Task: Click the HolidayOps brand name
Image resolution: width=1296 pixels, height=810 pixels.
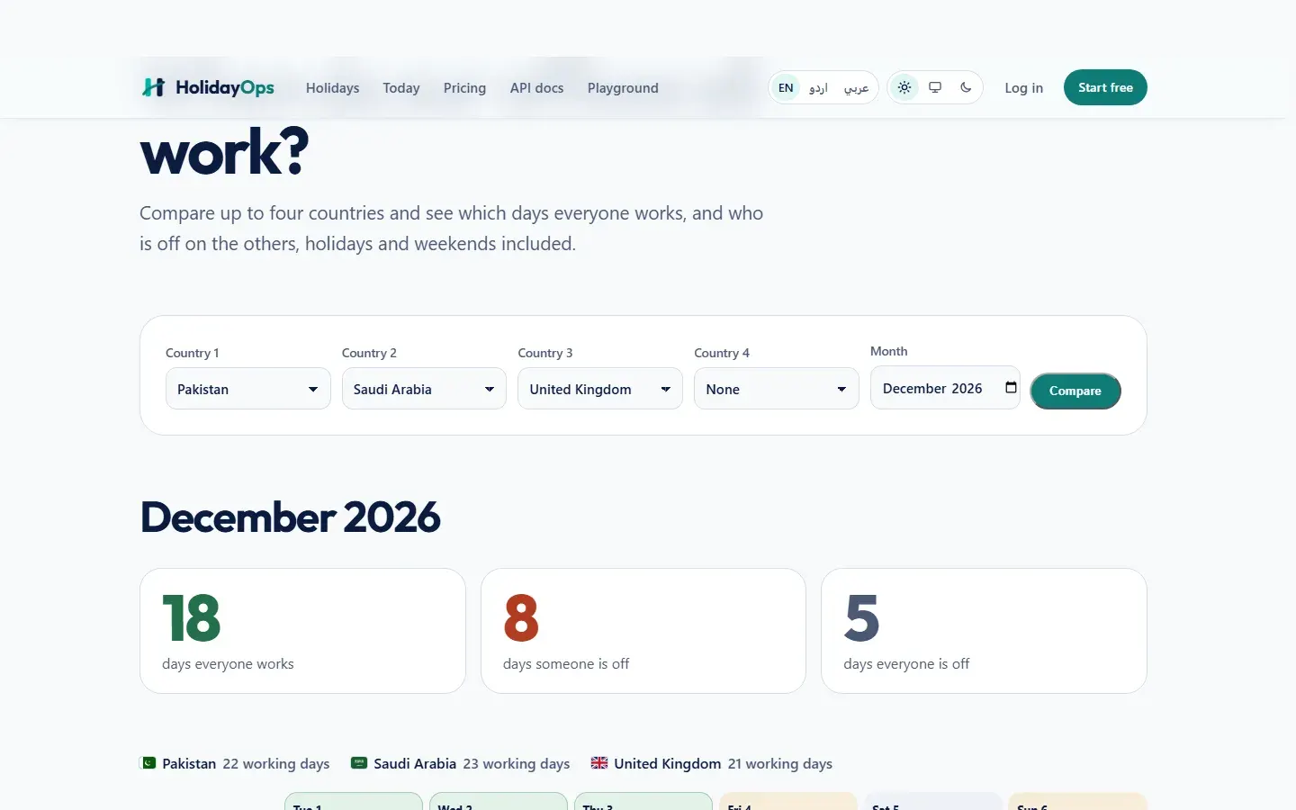Action: click(225, 87)
